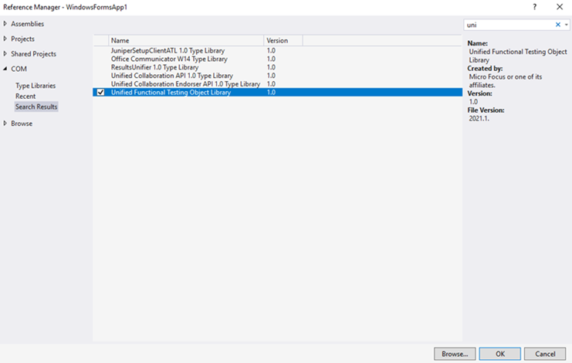Sort list by Version column header
Screen dimensions: 572x363
point(282,40)
